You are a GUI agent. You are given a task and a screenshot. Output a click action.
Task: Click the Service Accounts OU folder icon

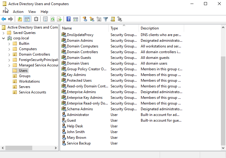(15, 92)
